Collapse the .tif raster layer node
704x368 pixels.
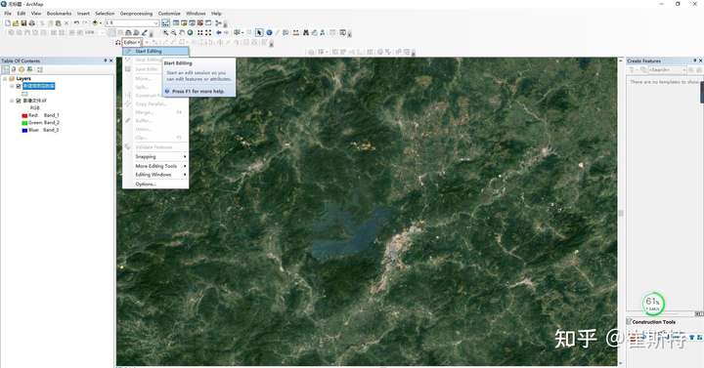click(12, 101)
